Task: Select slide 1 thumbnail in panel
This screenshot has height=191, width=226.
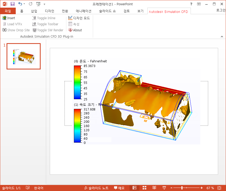Action: [x=24, y=56]
